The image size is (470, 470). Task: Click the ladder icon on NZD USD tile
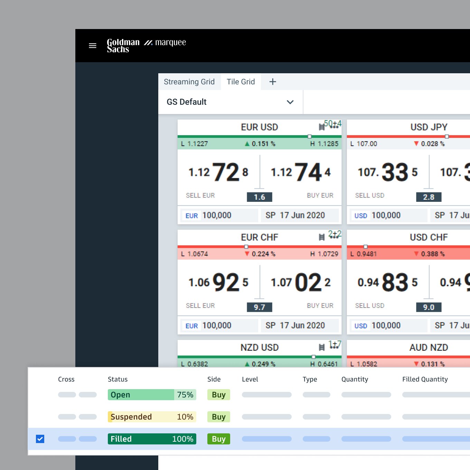(321, 347)
